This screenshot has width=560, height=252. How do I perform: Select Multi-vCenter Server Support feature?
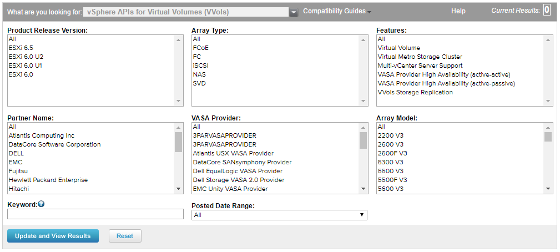(460, 65)
